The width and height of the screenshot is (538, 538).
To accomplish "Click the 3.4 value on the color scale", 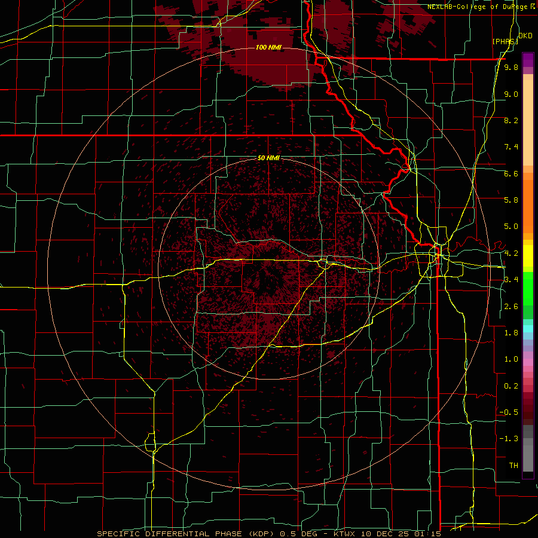I will point(511,280).
